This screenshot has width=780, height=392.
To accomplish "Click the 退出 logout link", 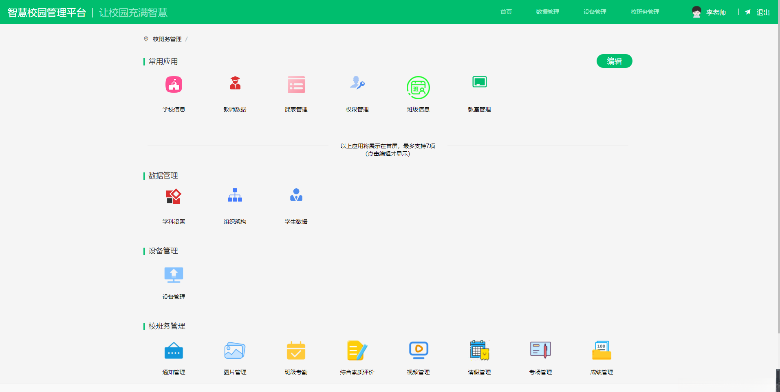I will 763,13.
